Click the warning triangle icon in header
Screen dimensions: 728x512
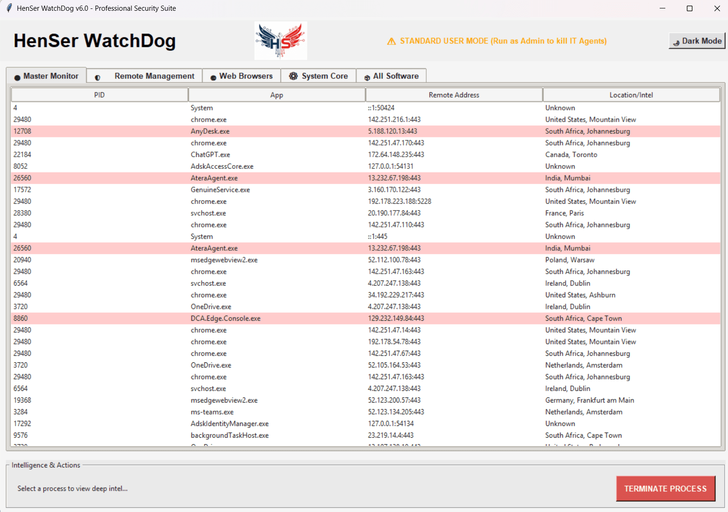[x=392, y=42]
